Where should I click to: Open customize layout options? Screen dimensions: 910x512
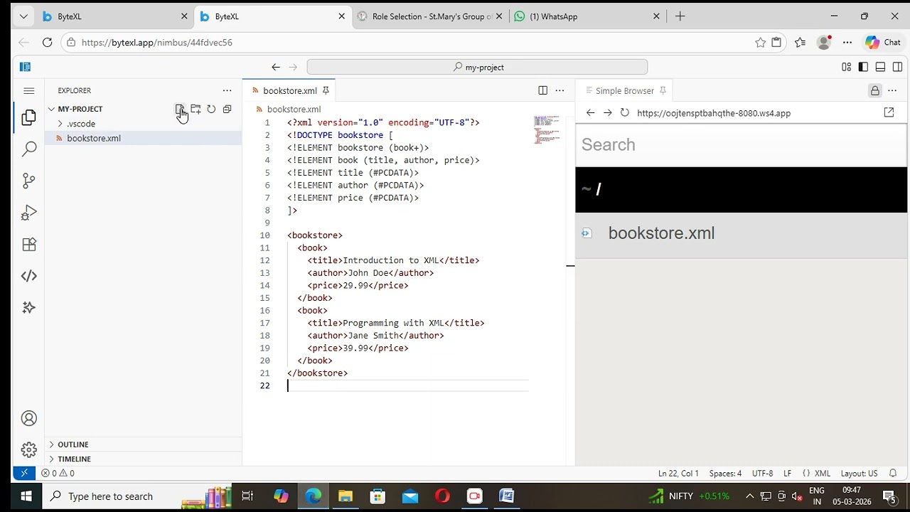(846, 67)
